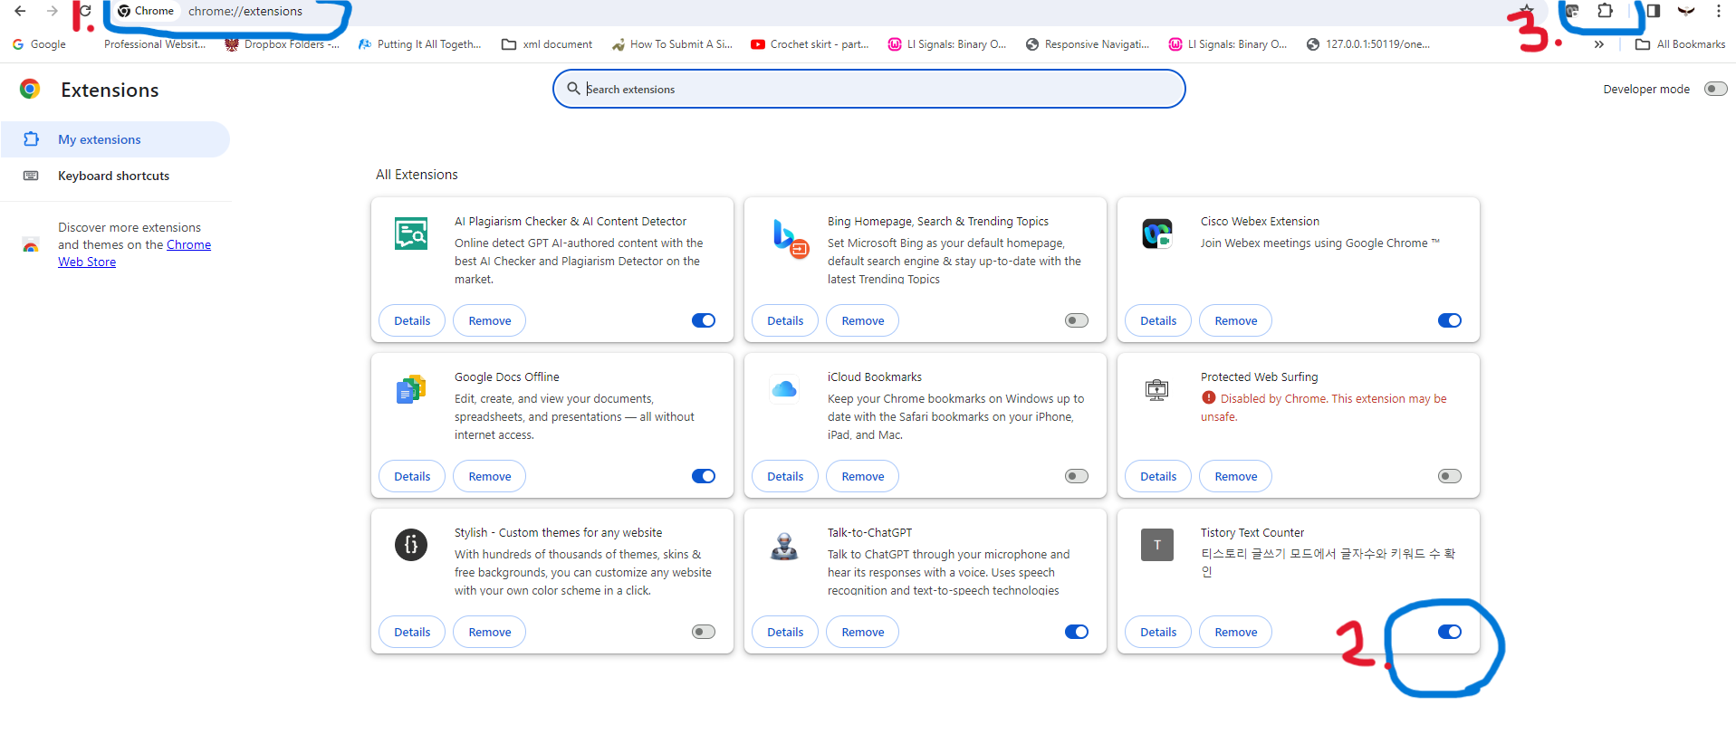Remove the Stylish extension
Viewport: 1736px width, 753px height.
(490, 632)
